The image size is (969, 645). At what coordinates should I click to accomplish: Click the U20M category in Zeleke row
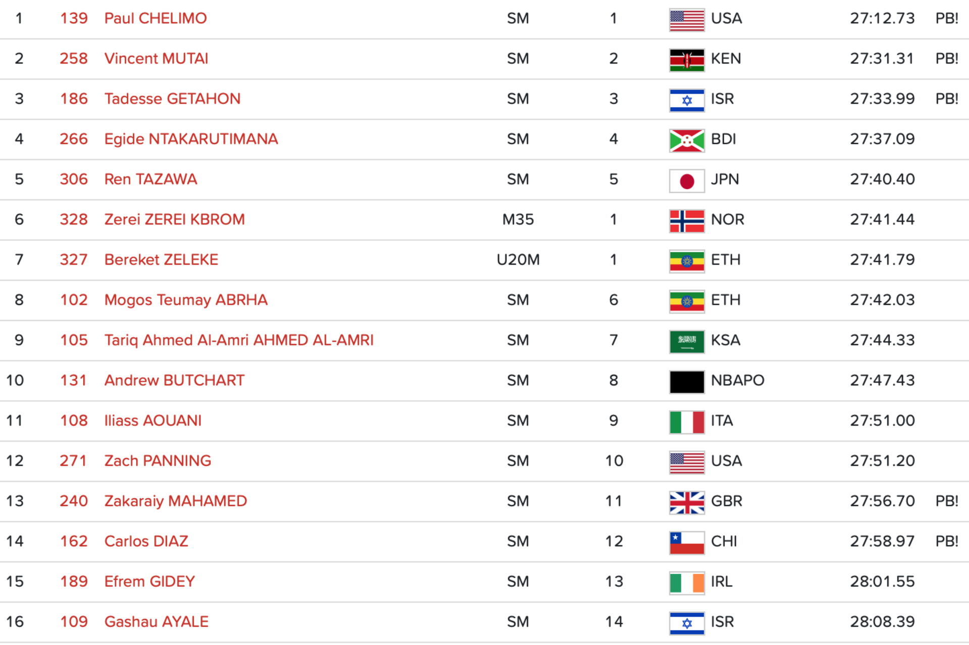click(x=518, y=260)
